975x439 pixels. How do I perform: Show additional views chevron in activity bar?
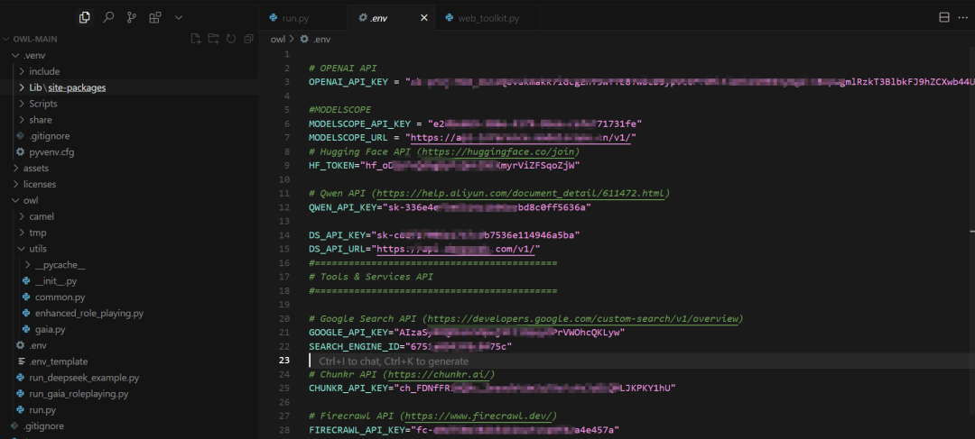(179, 18)
